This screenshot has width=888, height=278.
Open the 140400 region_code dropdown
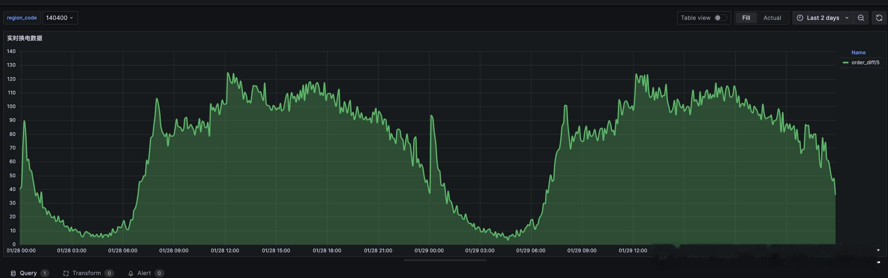coord(60,18)
